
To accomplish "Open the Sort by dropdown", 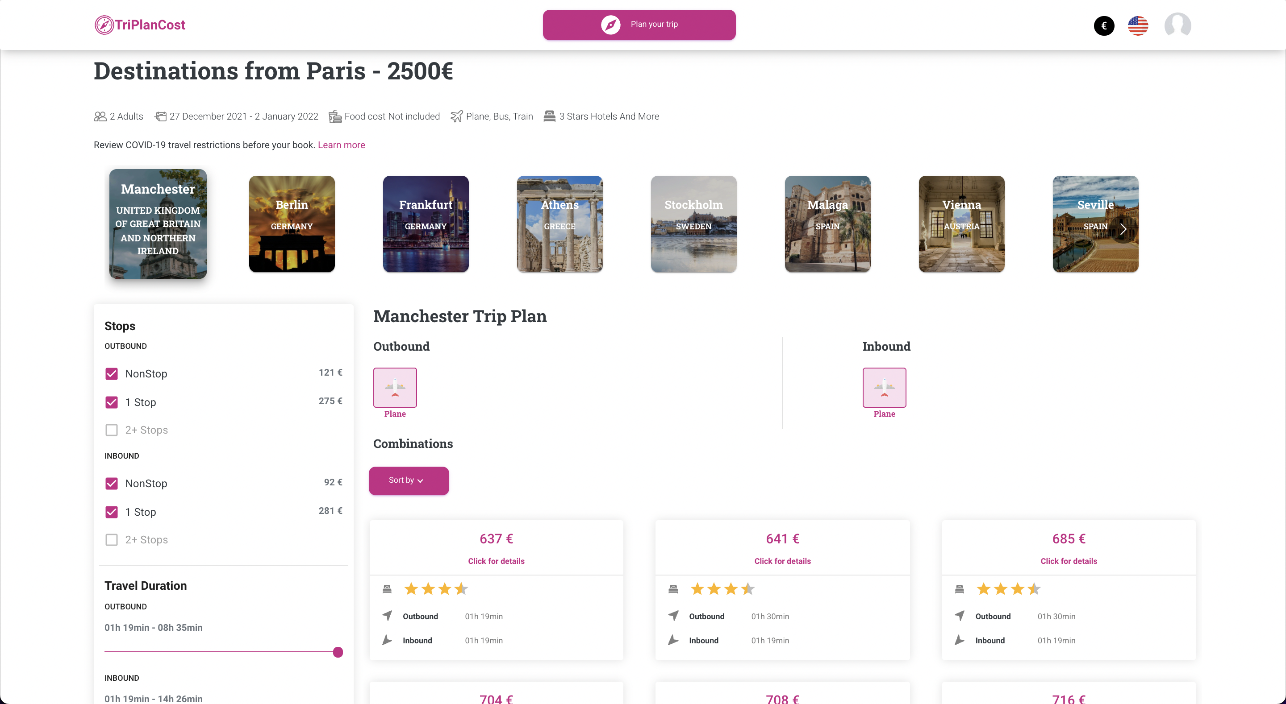I will (409, 480).
